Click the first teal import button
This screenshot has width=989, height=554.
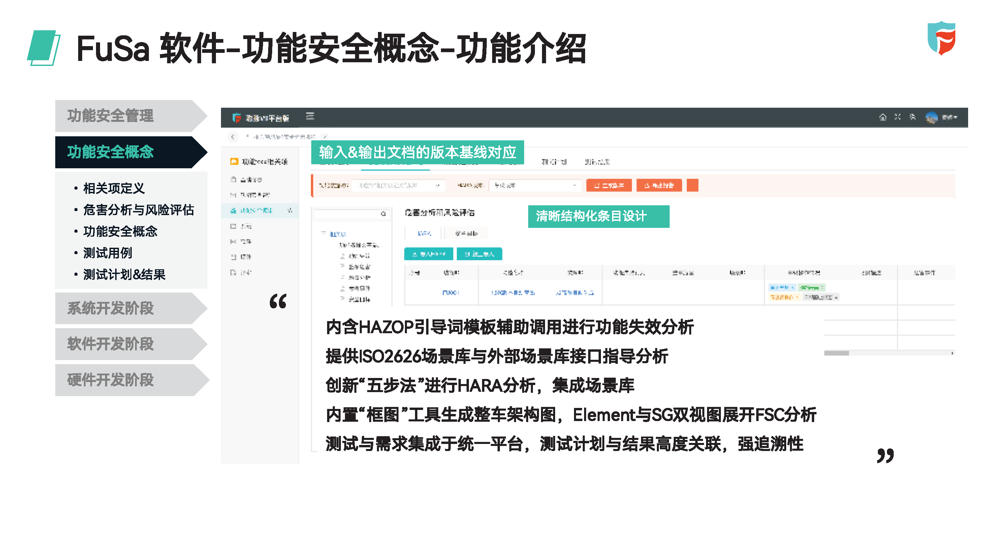(429, 254)
